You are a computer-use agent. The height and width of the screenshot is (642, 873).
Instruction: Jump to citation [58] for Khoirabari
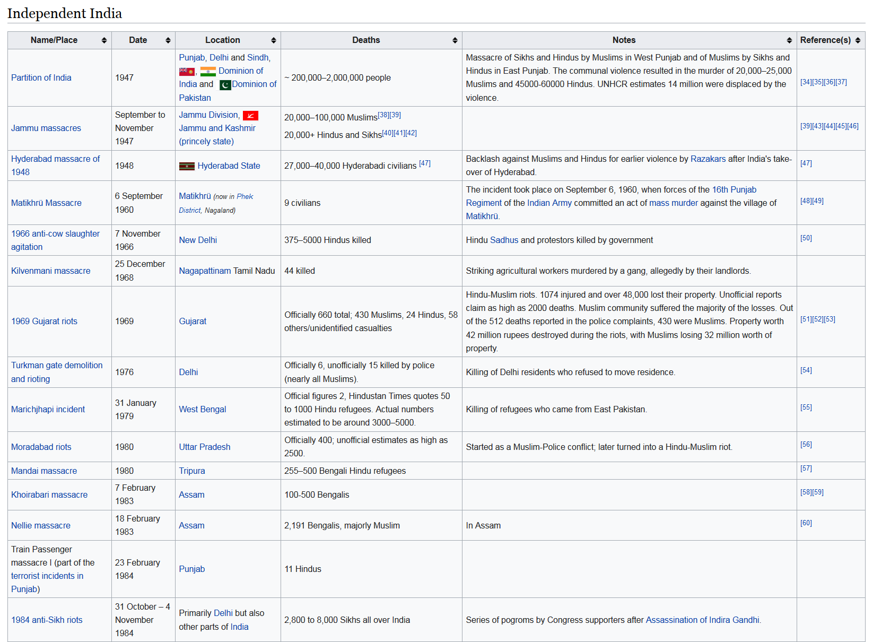[x=806, y=492]
